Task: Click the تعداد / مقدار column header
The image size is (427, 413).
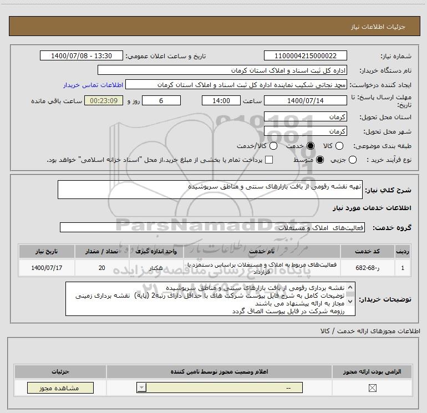Action: coord(102,251)
